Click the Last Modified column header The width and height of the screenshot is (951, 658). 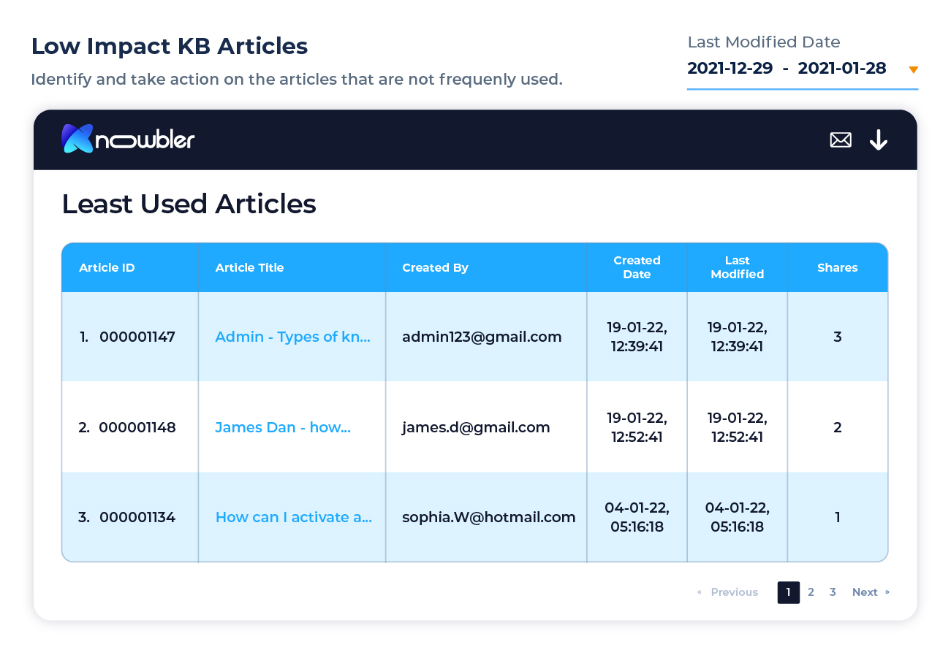click(738, 267)
